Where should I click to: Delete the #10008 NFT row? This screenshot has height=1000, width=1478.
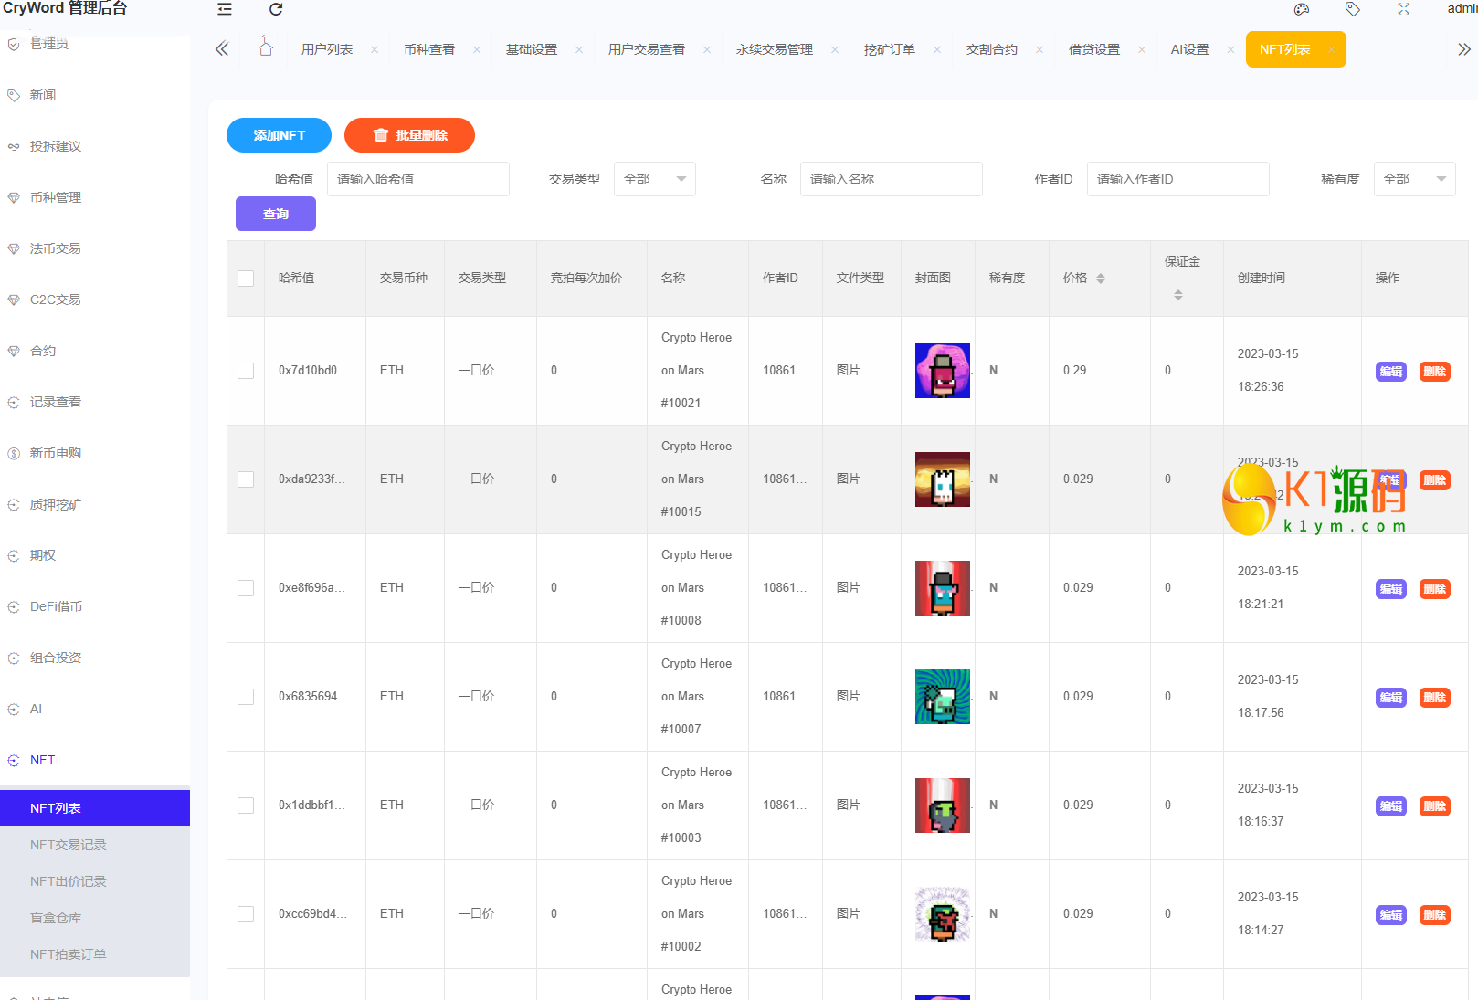pos(1435,589)
